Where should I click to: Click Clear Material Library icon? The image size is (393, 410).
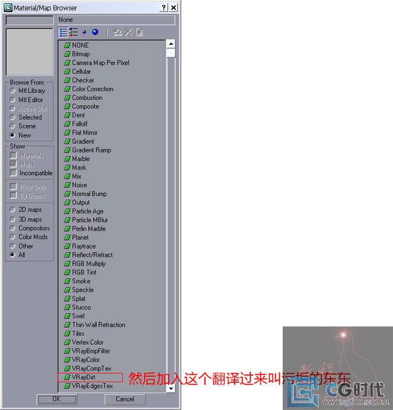(140, 33)
